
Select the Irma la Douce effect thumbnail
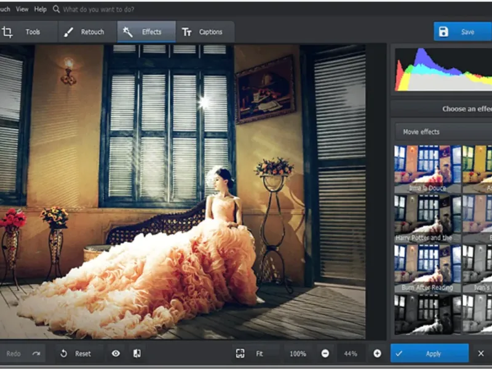(427, 169)
